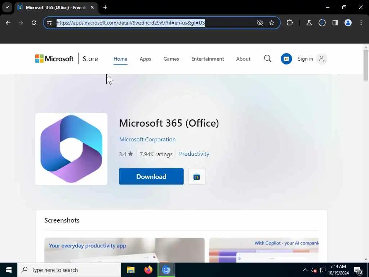This screenshot has height=277, width=369.
Task: Open the taskbar clock showing 7:14 AM
Action: (x=338, y=270)
